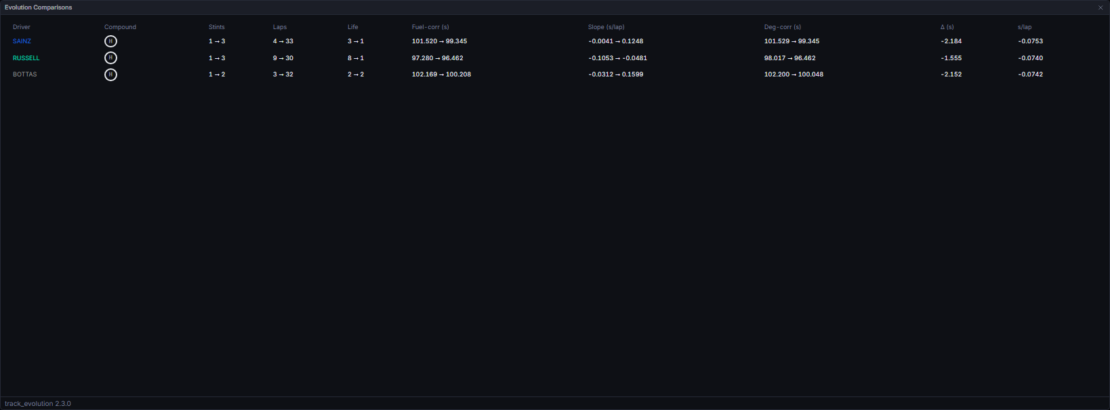Click BOTTAS stints value 1 → 2
Image resolution: width=1110 pixels, height=410 pixels.
[x=217, y=74]
